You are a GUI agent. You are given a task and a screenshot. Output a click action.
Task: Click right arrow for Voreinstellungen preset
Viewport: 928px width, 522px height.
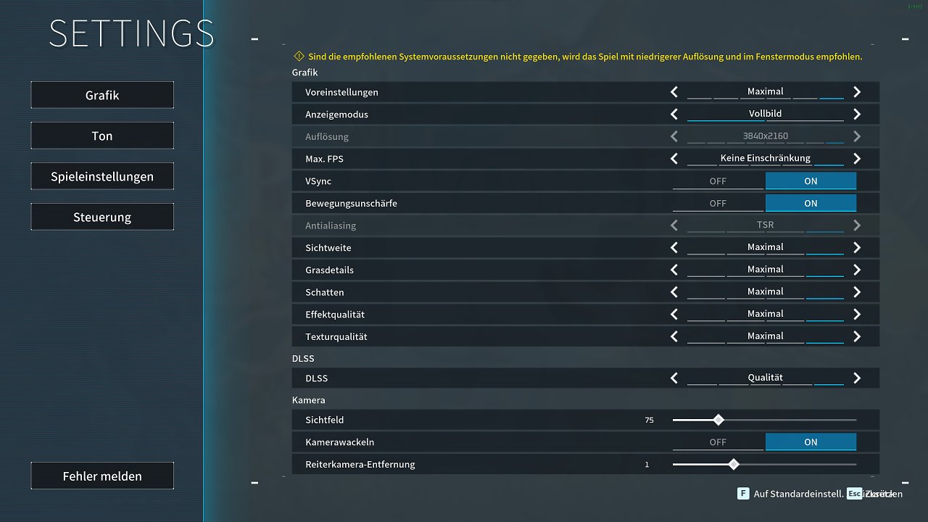pyautogui.click(x=857, y=92)
